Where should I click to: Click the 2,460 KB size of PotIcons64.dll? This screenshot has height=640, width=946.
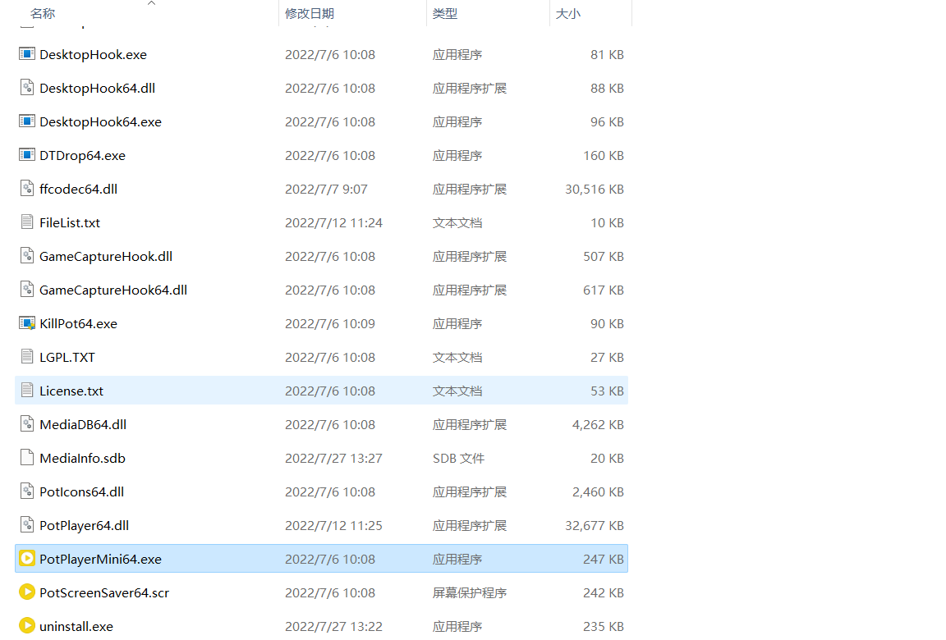coord(598,491)
